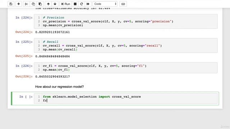Move the selected cell down
The image size is (230, 129).
[55, 4]
